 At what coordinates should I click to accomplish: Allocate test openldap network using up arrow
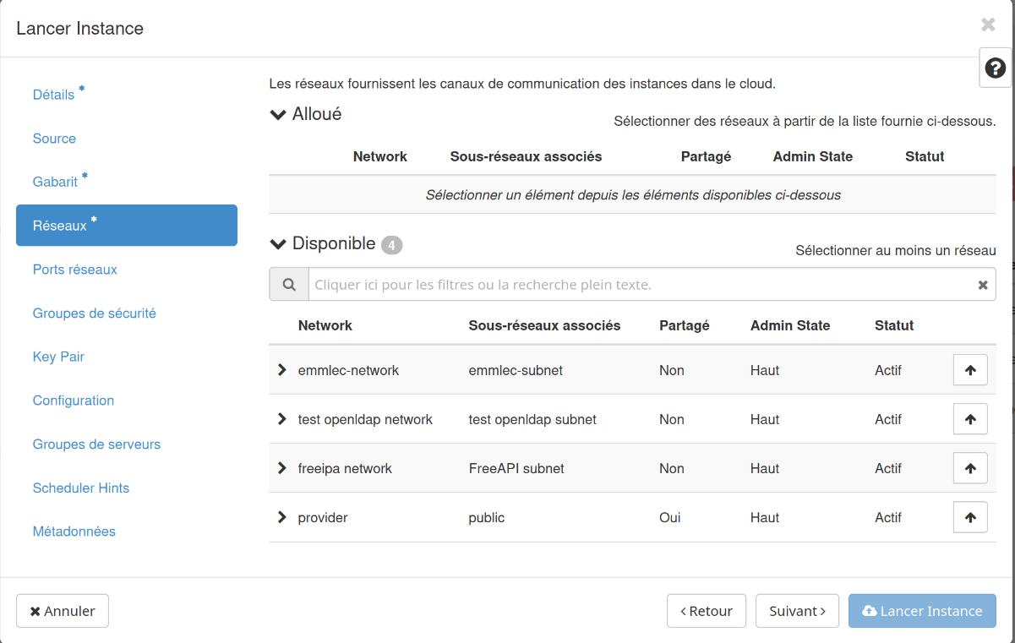pyautogui.click(x=969, y=419)
